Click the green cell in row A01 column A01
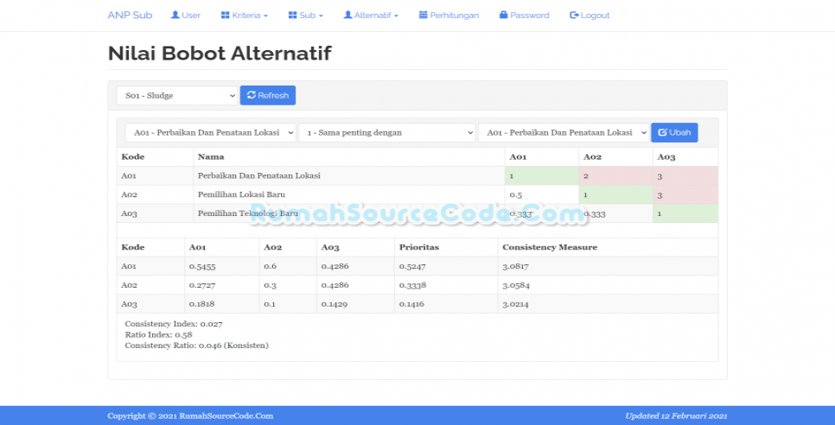The image size is (835, 425). pos(542,175)
